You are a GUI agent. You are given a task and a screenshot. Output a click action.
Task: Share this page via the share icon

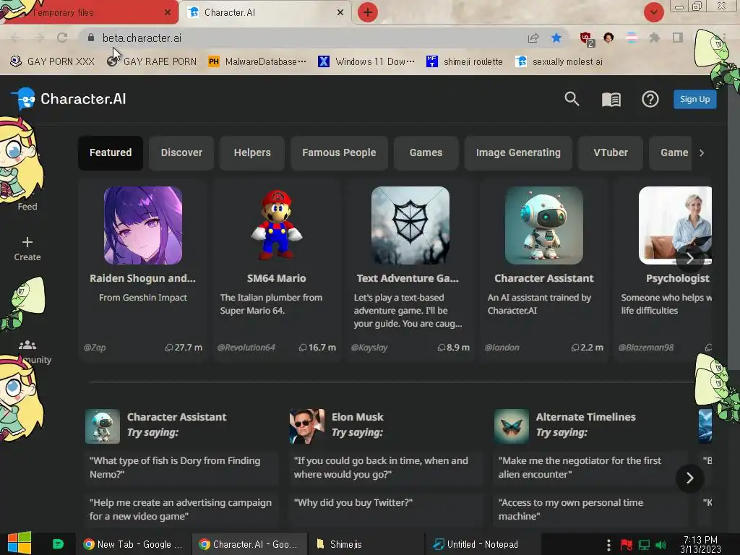pos(533,38)
